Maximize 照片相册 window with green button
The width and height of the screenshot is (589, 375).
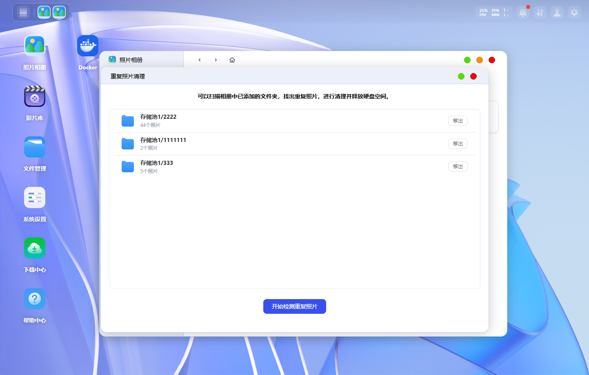pyautogui.click(x=467, y=60)
